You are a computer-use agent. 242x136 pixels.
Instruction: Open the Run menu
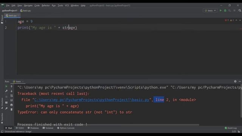coord(54,5)
